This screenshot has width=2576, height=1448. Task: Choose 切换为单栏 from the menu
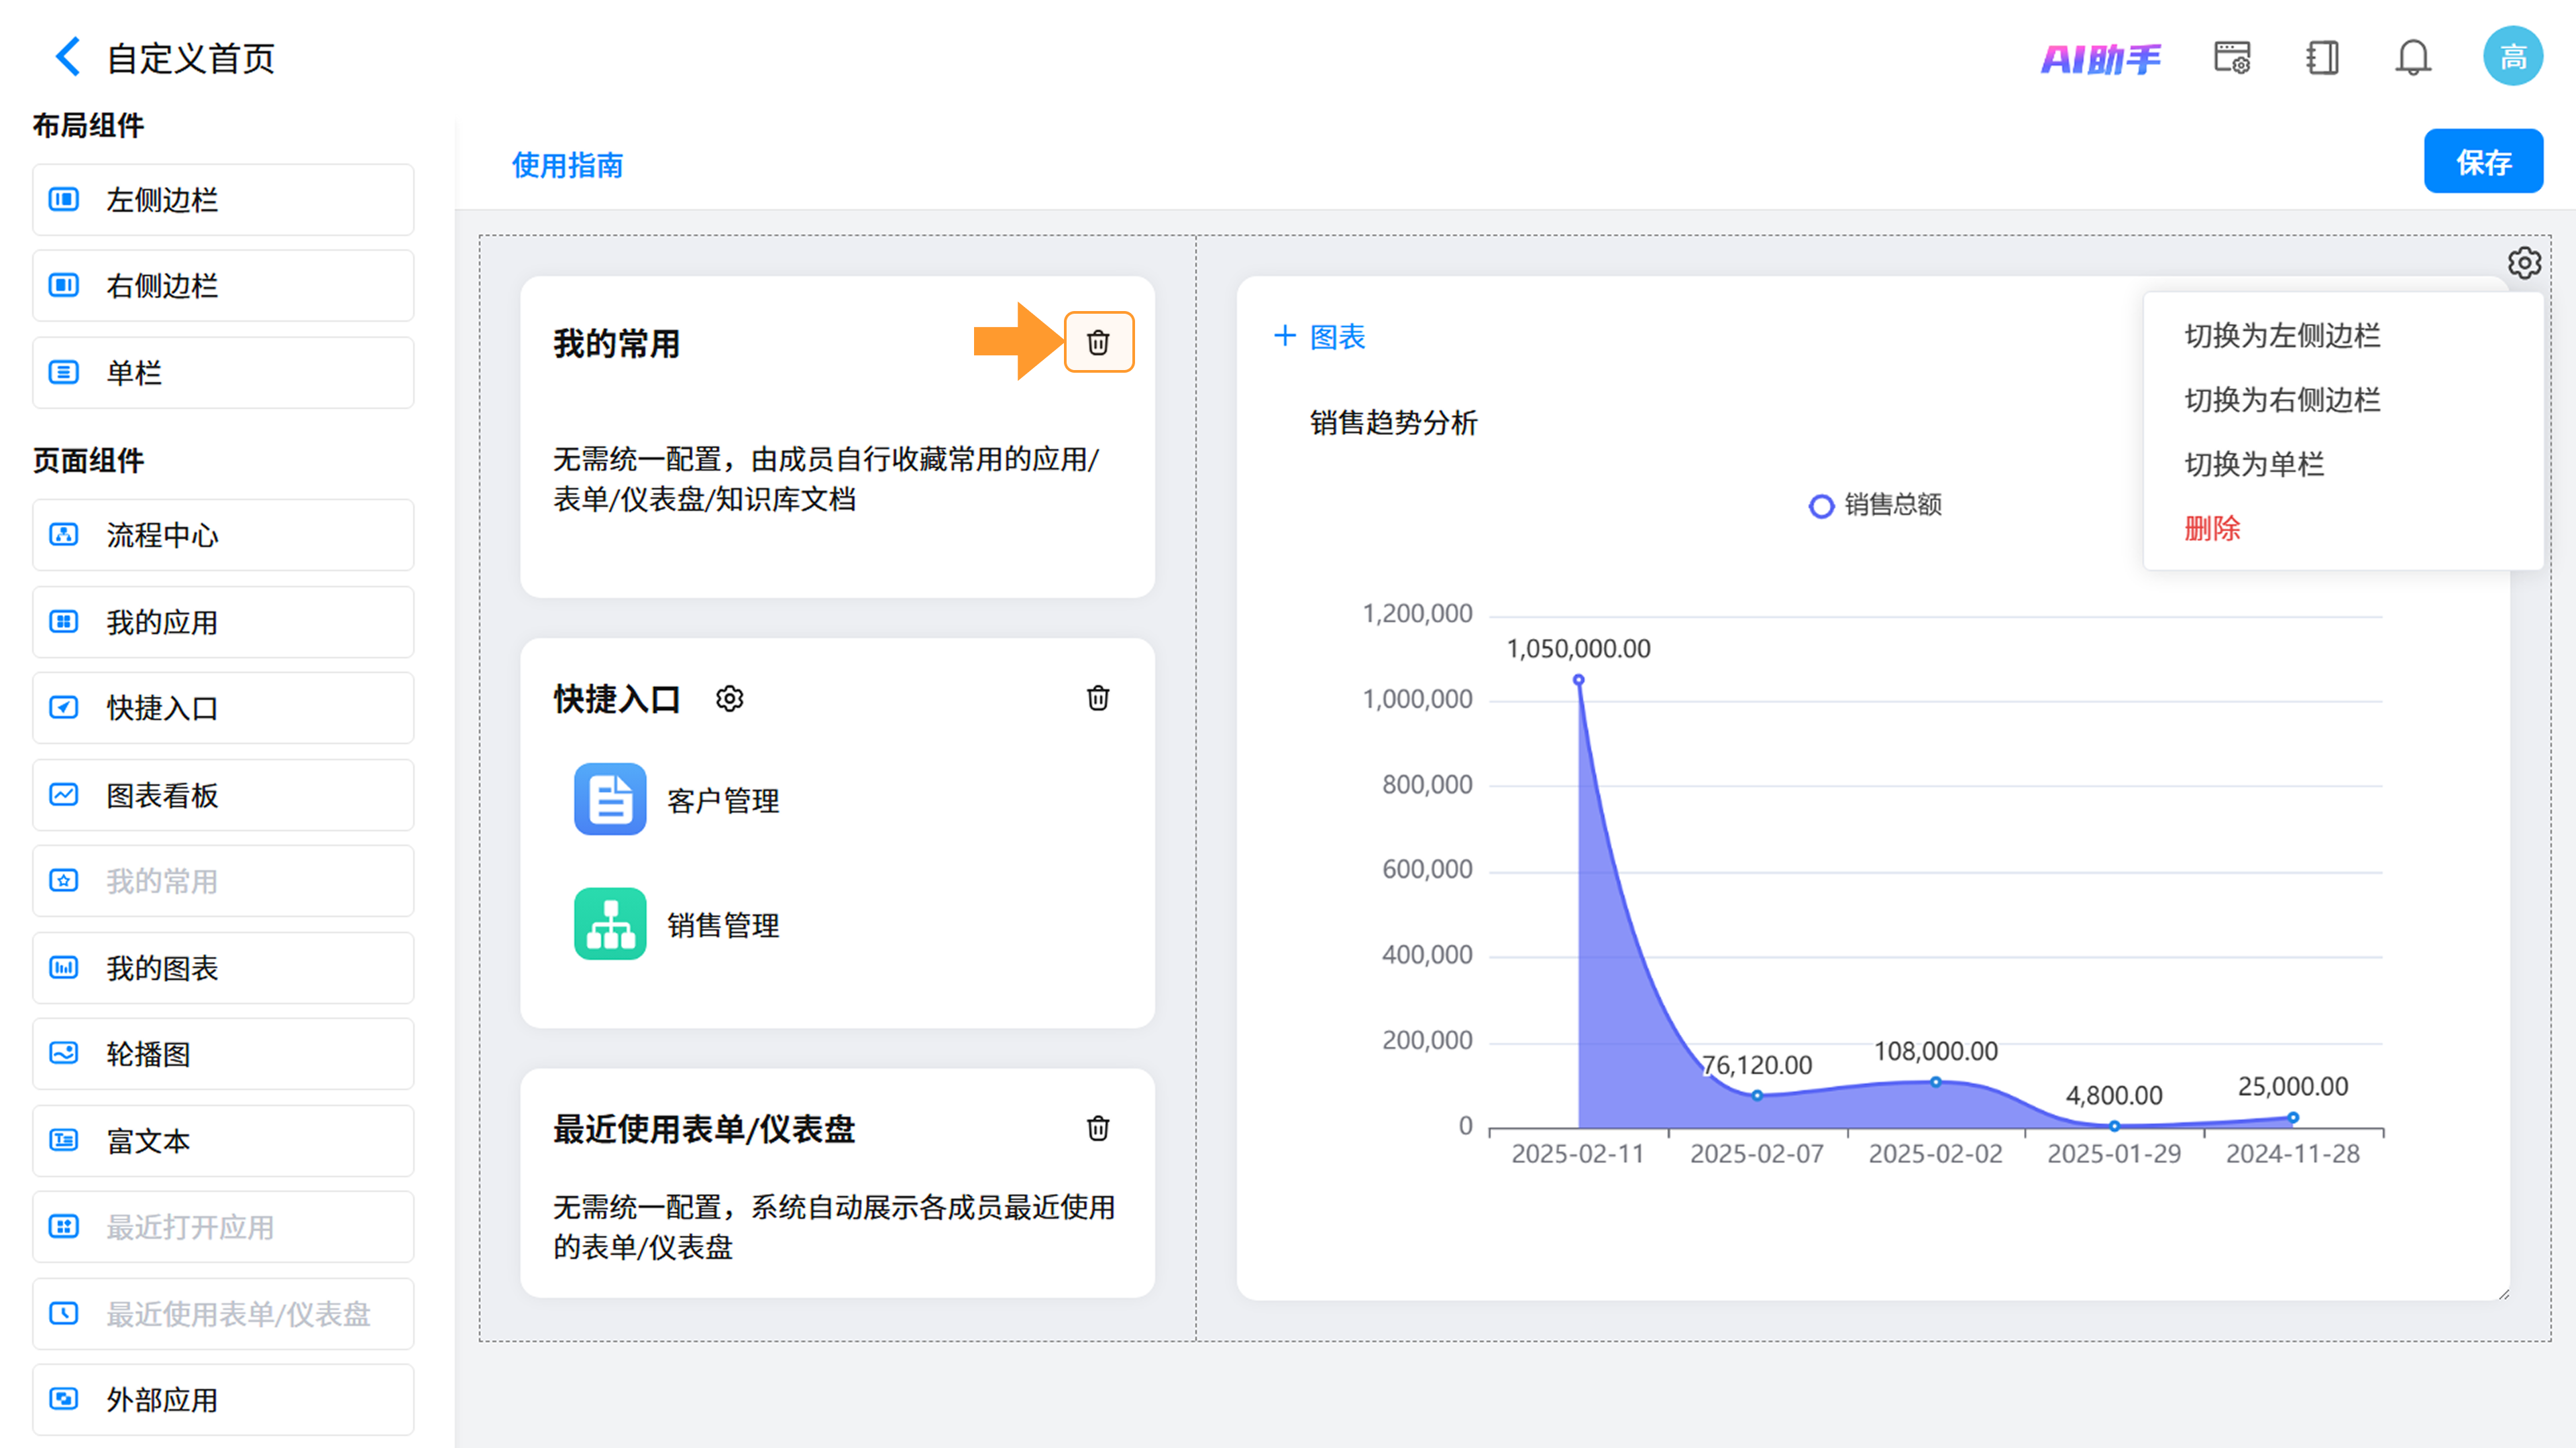click(x=2254, y=464)
